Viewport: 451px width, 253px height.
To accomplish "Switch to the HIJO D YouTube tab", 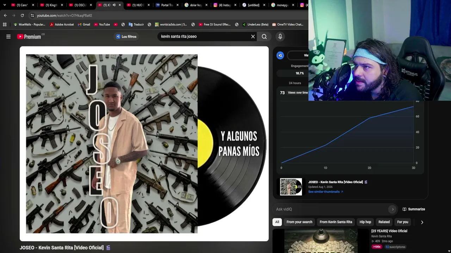I will click(x=138, y=5).
